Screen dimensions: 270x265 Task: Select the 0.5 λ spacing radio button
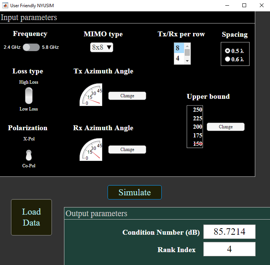228,51
